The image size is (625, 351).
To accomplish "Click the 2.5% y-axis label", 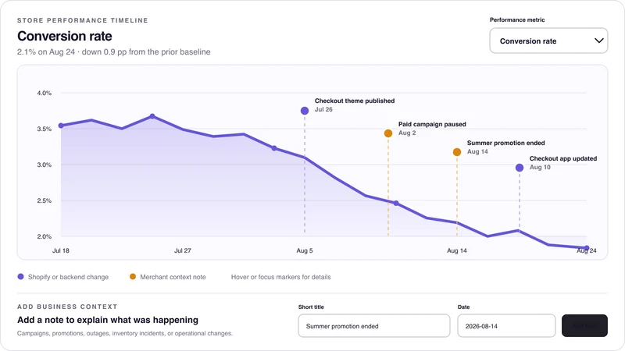I will pyautogui.click(x=45, y=200).
